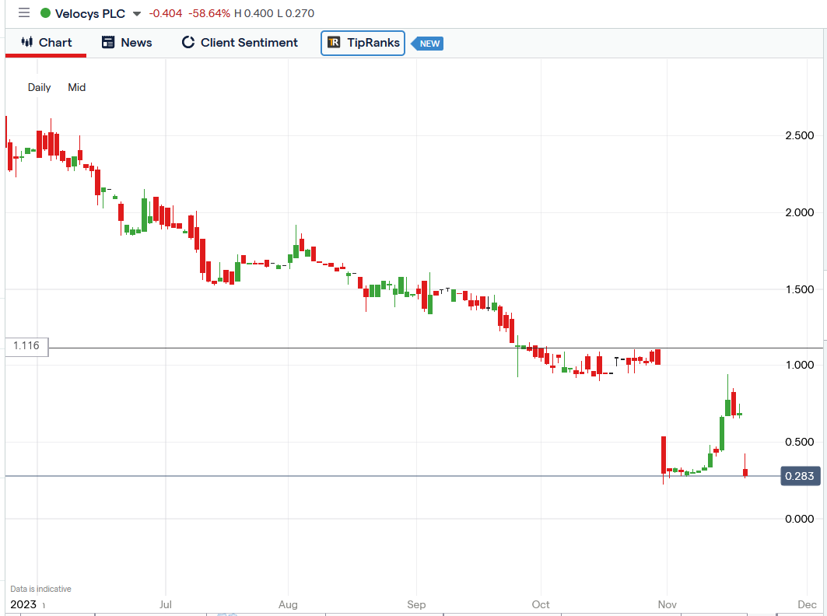Click the 0.283 current price label
Image resolution: width=827 pixels, height=616 pixels.
(800, 476)
